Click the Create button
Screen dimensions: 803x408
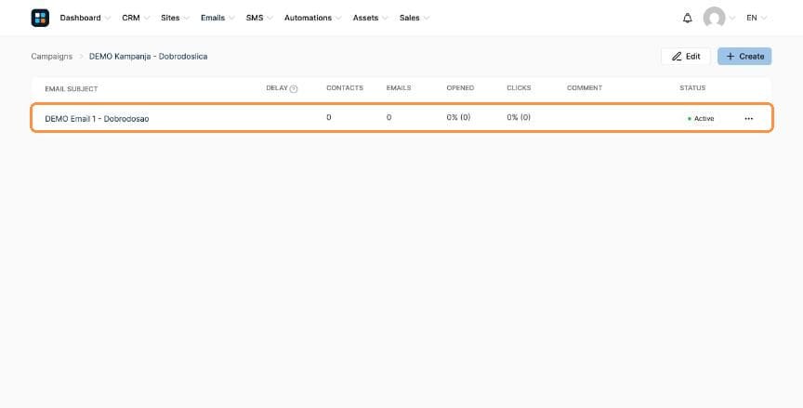click(x=744, y=57)
